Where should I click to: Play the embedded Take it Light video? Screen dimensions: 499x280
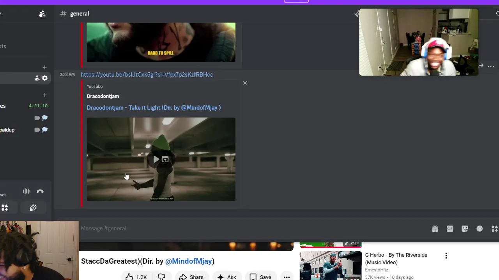point(156,159)
